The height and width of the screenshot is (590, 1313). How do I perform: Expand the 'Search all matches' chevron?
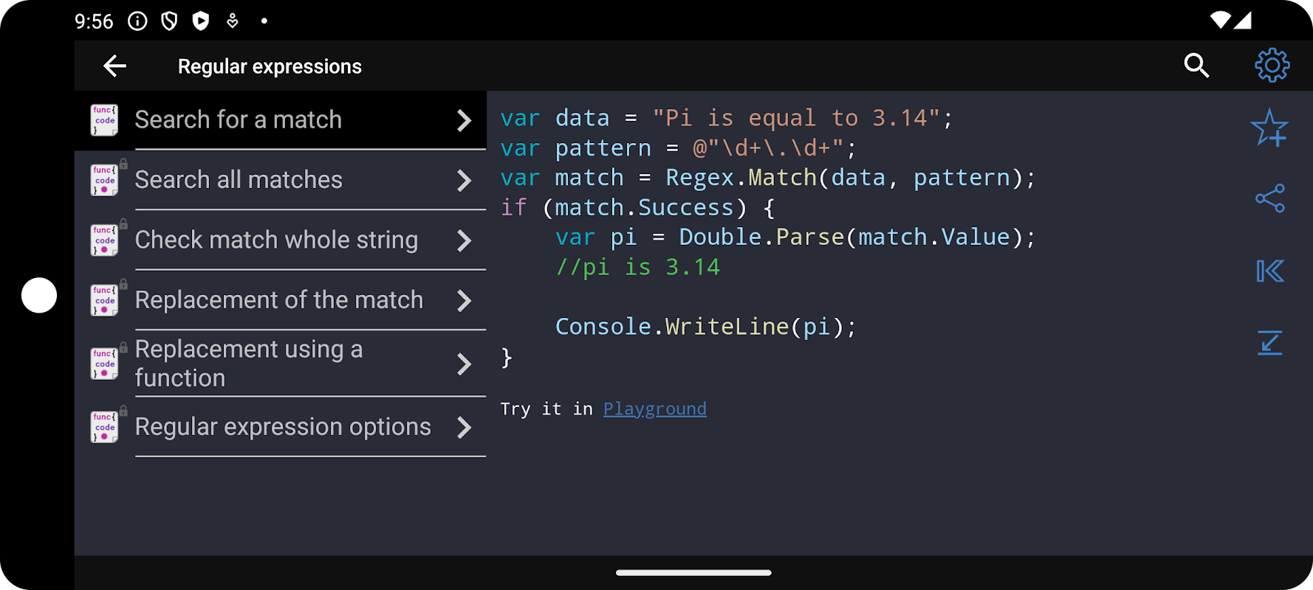(464, 181)
